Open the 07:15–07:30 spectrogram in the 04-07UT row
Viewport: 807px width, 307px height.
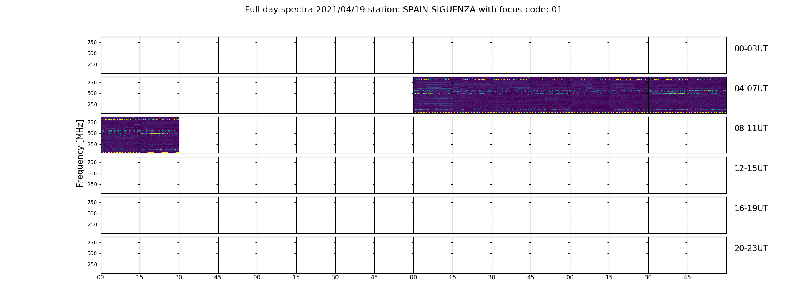[629, 95]
